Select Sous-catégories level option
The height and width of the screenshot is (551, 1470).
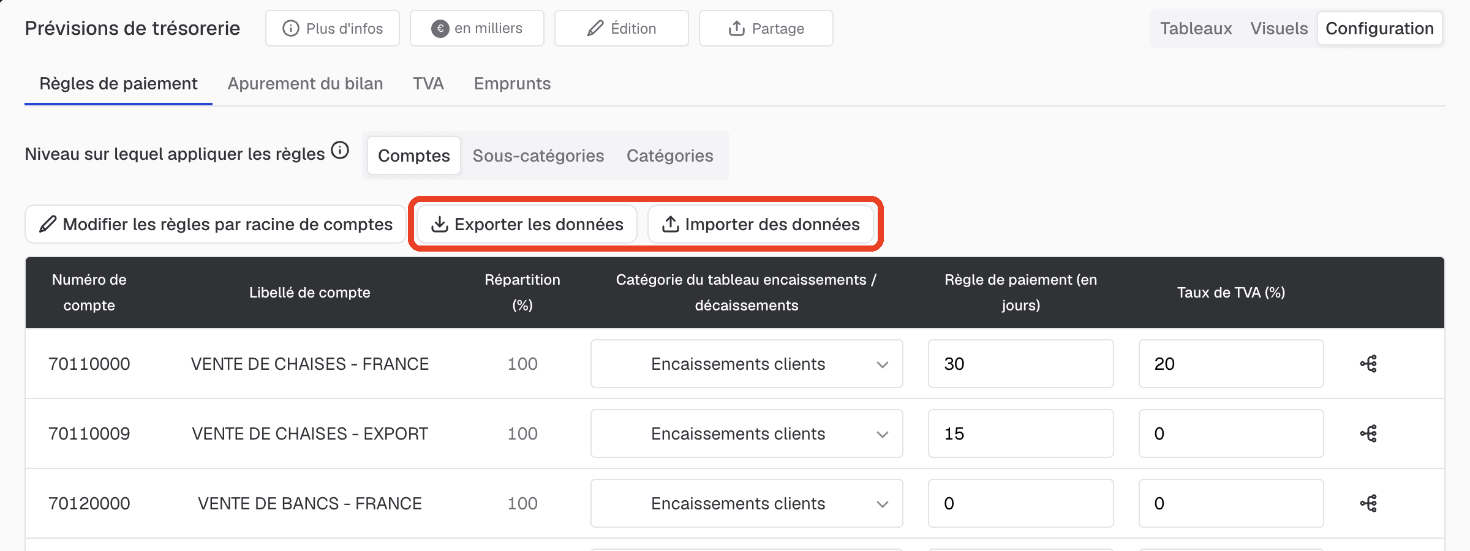pos(538,156)
